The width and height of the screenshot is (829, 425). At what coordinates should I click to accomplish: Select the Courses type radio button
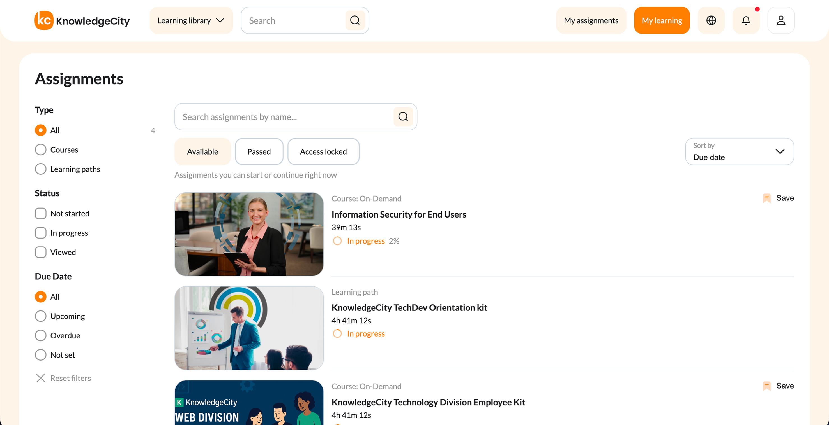(x=41, y=150)
